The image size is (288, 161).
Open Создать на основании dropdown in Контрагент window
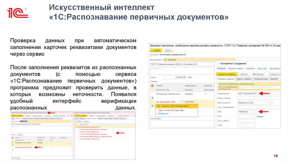274,74
